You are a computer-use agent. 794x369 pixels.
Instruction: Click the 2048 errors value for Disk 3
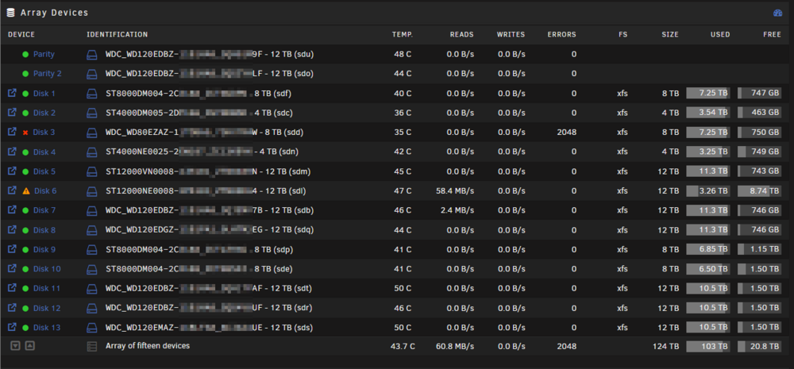(567, 132)
